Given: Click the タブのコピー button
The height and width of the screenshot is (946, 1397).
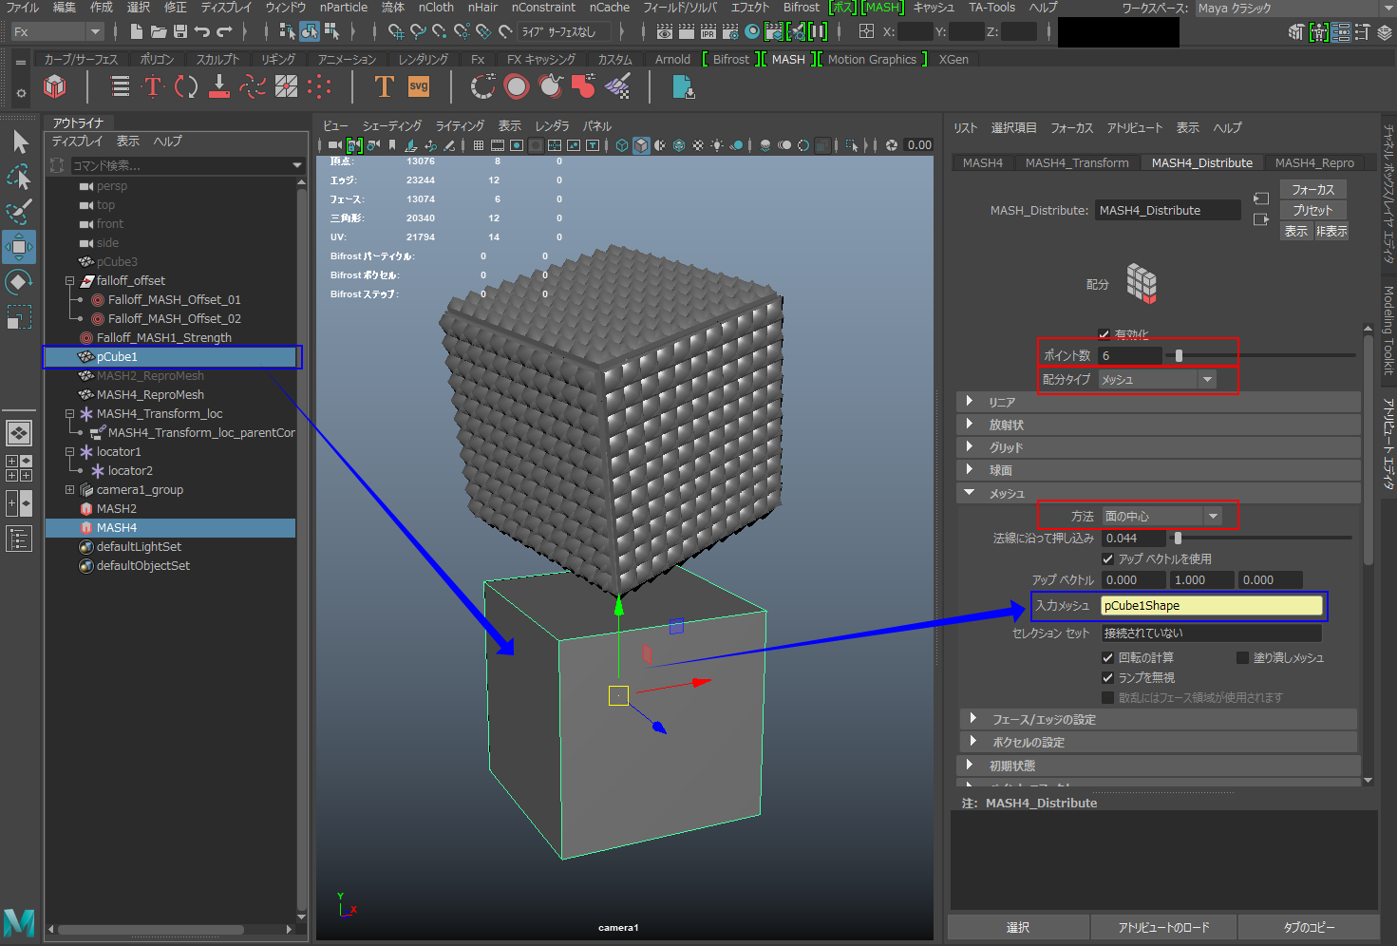Looking at the screenshot, I should (x=1309, y=927).
